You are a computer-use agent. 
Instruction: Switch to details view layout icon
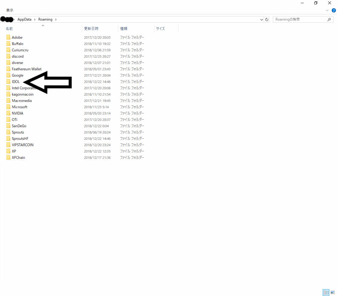coord(326,292)
